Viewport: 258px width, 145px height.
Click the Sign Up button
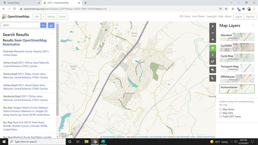point(250,17)
